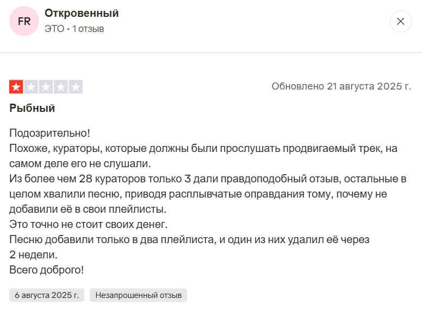Click the sentence starting with Похоже, кураторы
Image resolution: width=422 pixels, height=311 pixels.
201,148
